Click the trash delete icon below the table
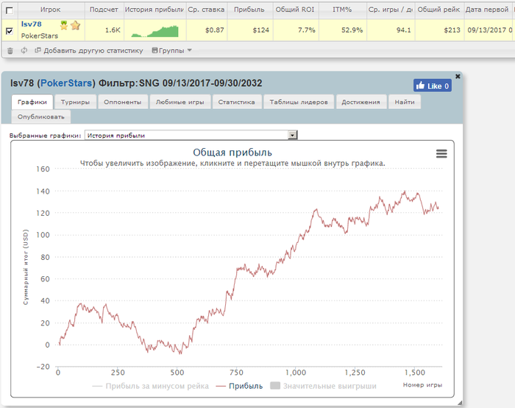 tap(10, 51)
